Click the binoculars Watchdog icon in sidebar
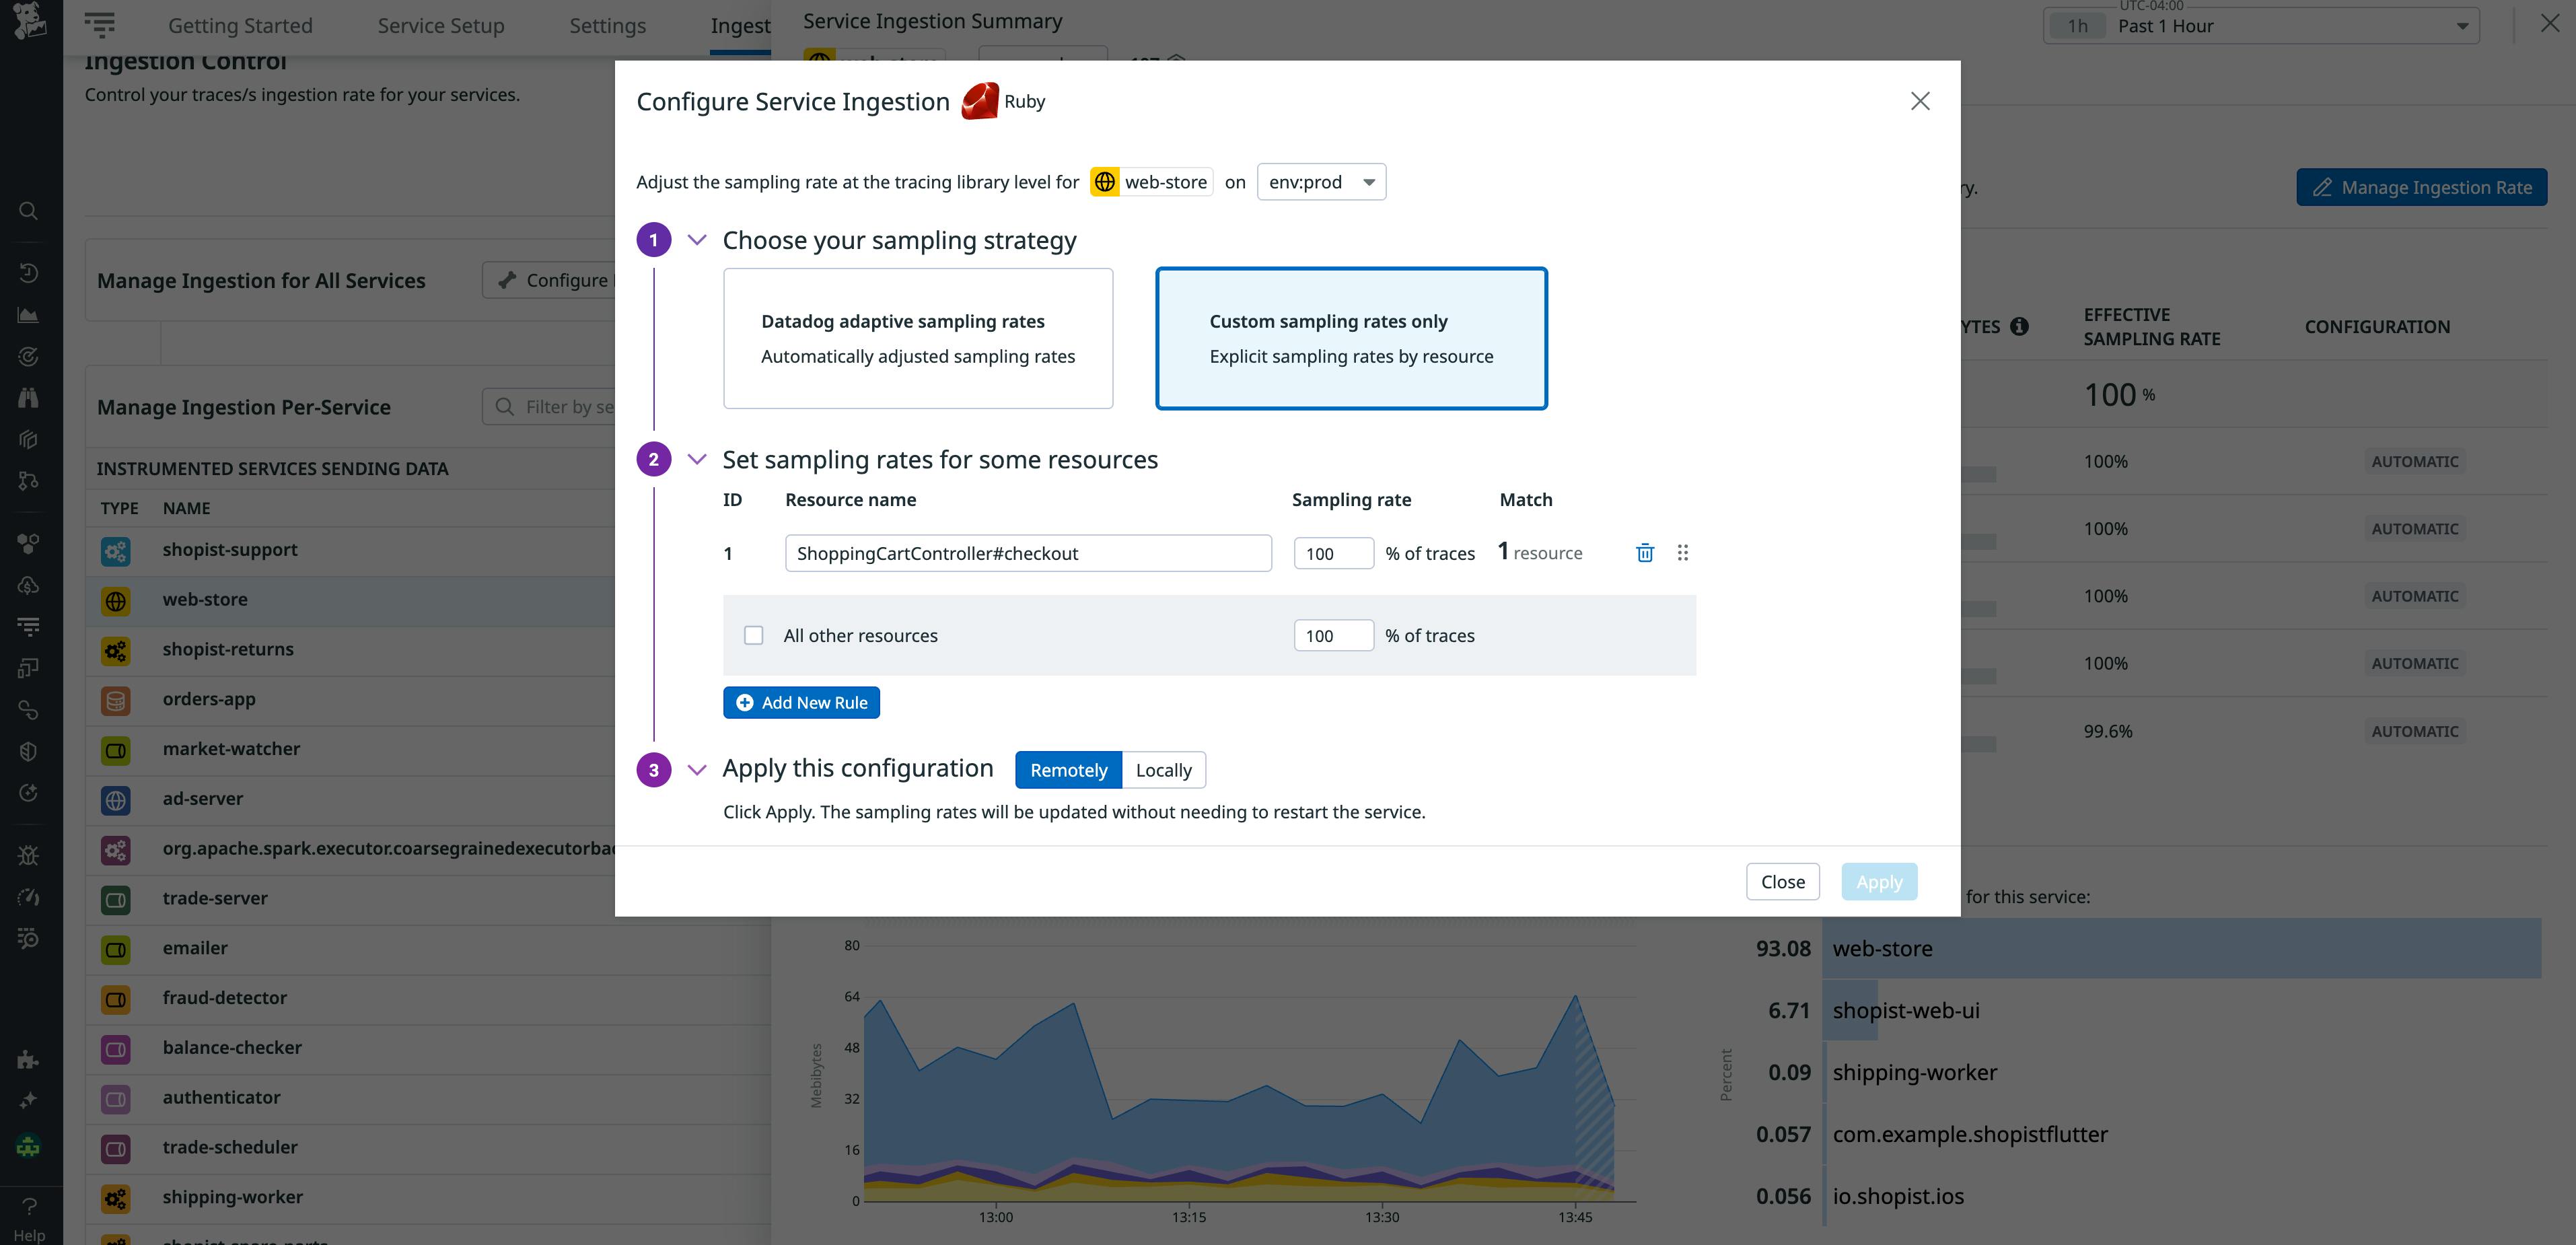The image size is (2576, 1245). [x=28, y=397]
